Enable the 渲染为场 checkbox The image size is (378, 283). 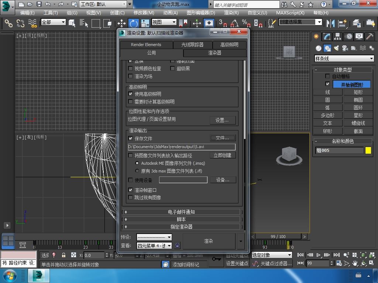pyautogui.click(x=130, y=76)
